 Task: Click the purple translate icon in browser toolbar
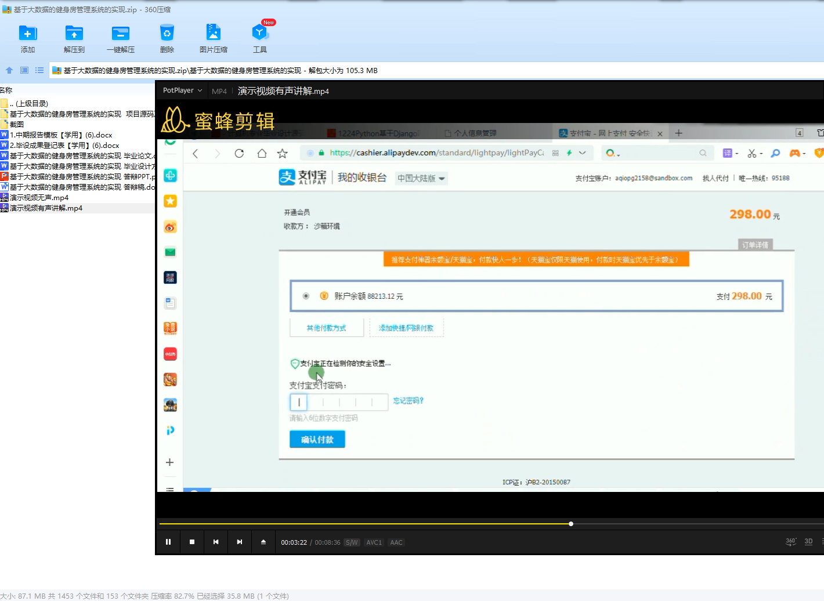pyautogui.click(x=728, y=153)
